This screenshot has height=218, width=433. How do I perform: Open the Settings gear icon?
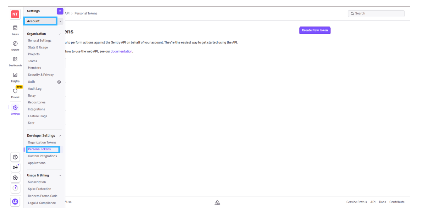click(15, 108)
